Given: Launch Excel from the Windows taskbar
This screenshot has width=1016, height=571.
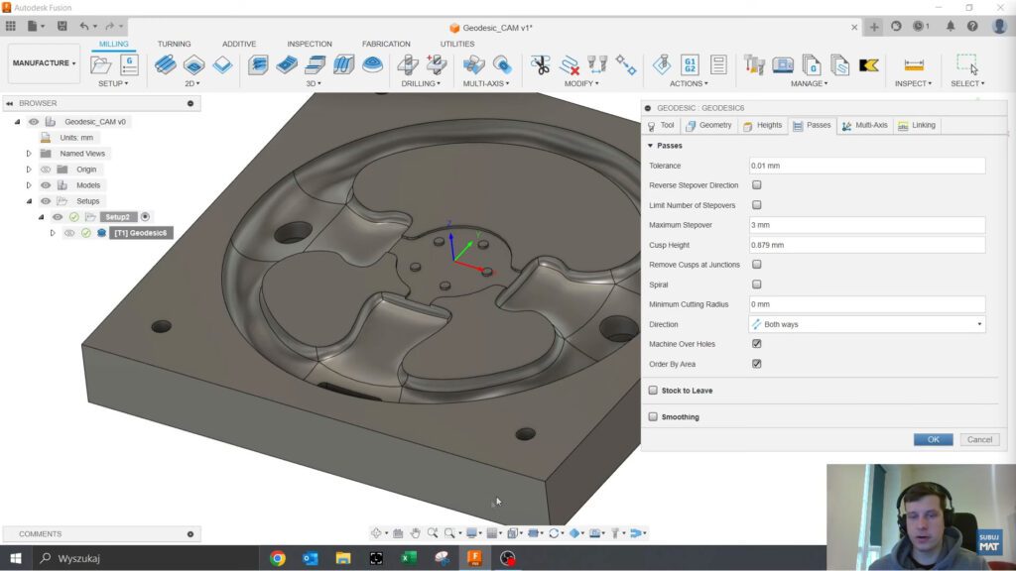Looking at the screenshot, I should [408, 558].
